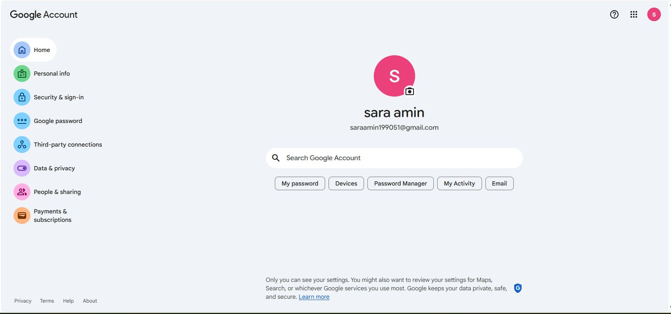Click the email saraamin199051@gmail.com text
671x314 pixels.
394,128
